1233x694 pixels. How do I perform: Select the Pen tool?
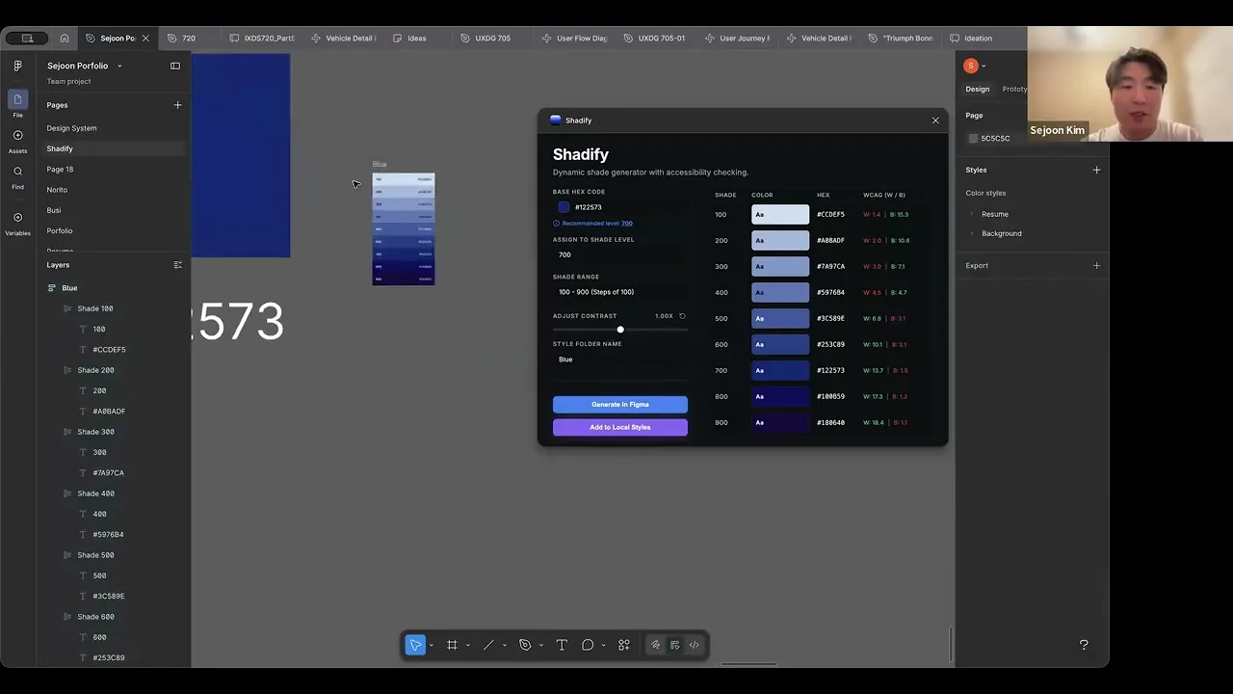(525, 645)
